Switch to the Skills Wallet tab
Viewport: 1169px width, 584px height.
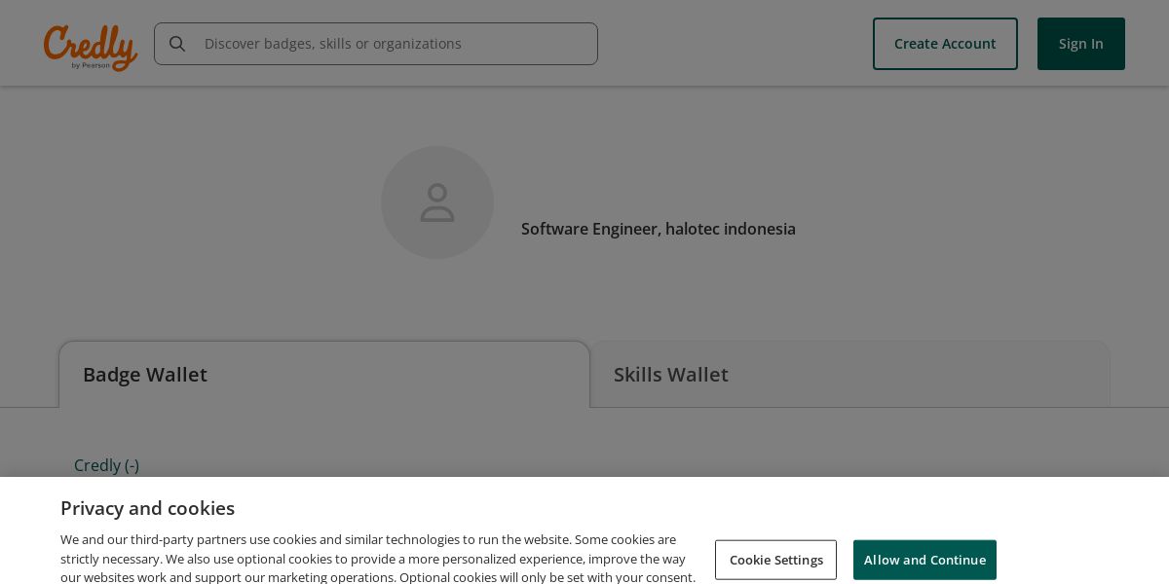pyautogui.click(x=849, y=375)
